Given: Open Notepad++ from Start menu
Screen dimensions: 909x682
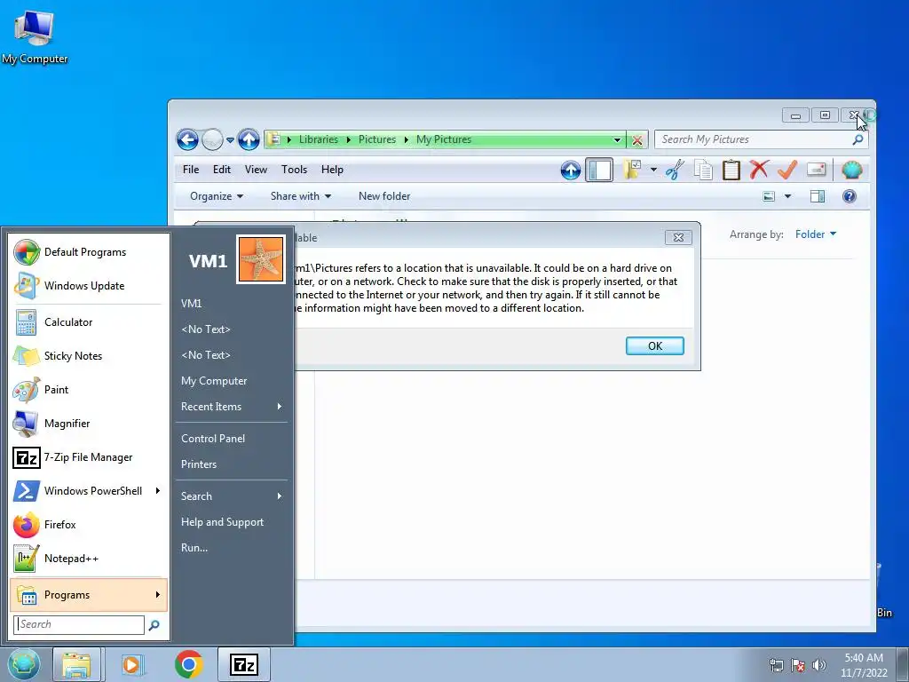Looking at the screenshot, I should point(88,559).
